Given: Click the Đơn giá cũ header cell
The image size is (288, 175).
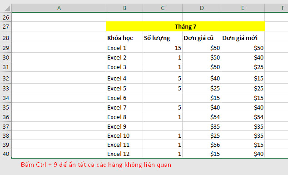Looking at the screenshot, I should [x=202, y=38].
